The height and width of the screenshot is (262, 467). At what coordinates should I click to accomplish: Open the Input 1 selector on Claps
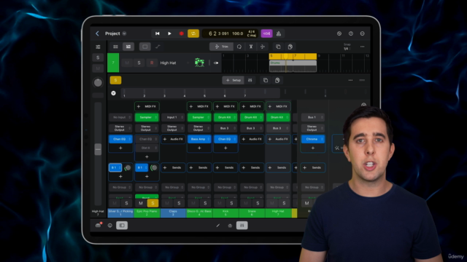pyautogui.click(x=173, y=117)
